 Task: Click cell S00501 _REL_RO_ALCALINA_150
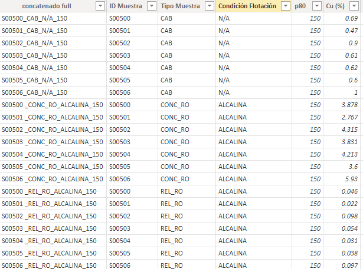click(x=53, y=204)
